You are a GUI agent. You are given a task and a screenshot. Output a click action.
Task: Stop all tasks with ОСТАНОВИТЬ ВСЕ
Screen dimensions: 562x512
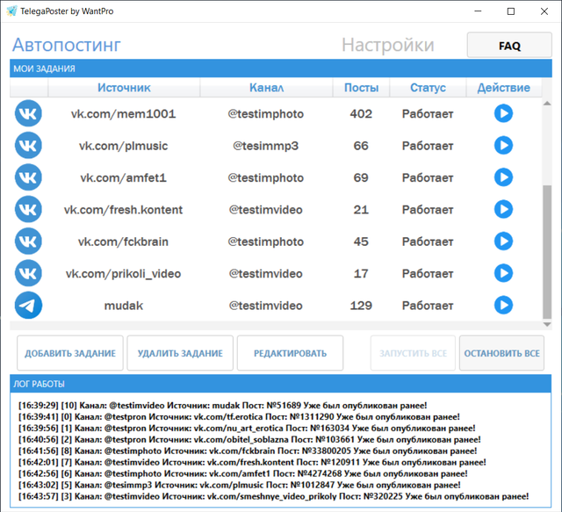point(501,353)
